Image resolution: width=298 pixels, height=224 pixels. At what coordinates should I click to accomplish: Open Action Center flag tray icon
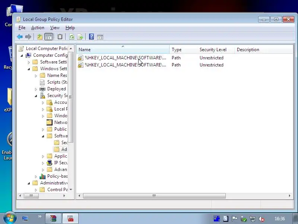234,219
